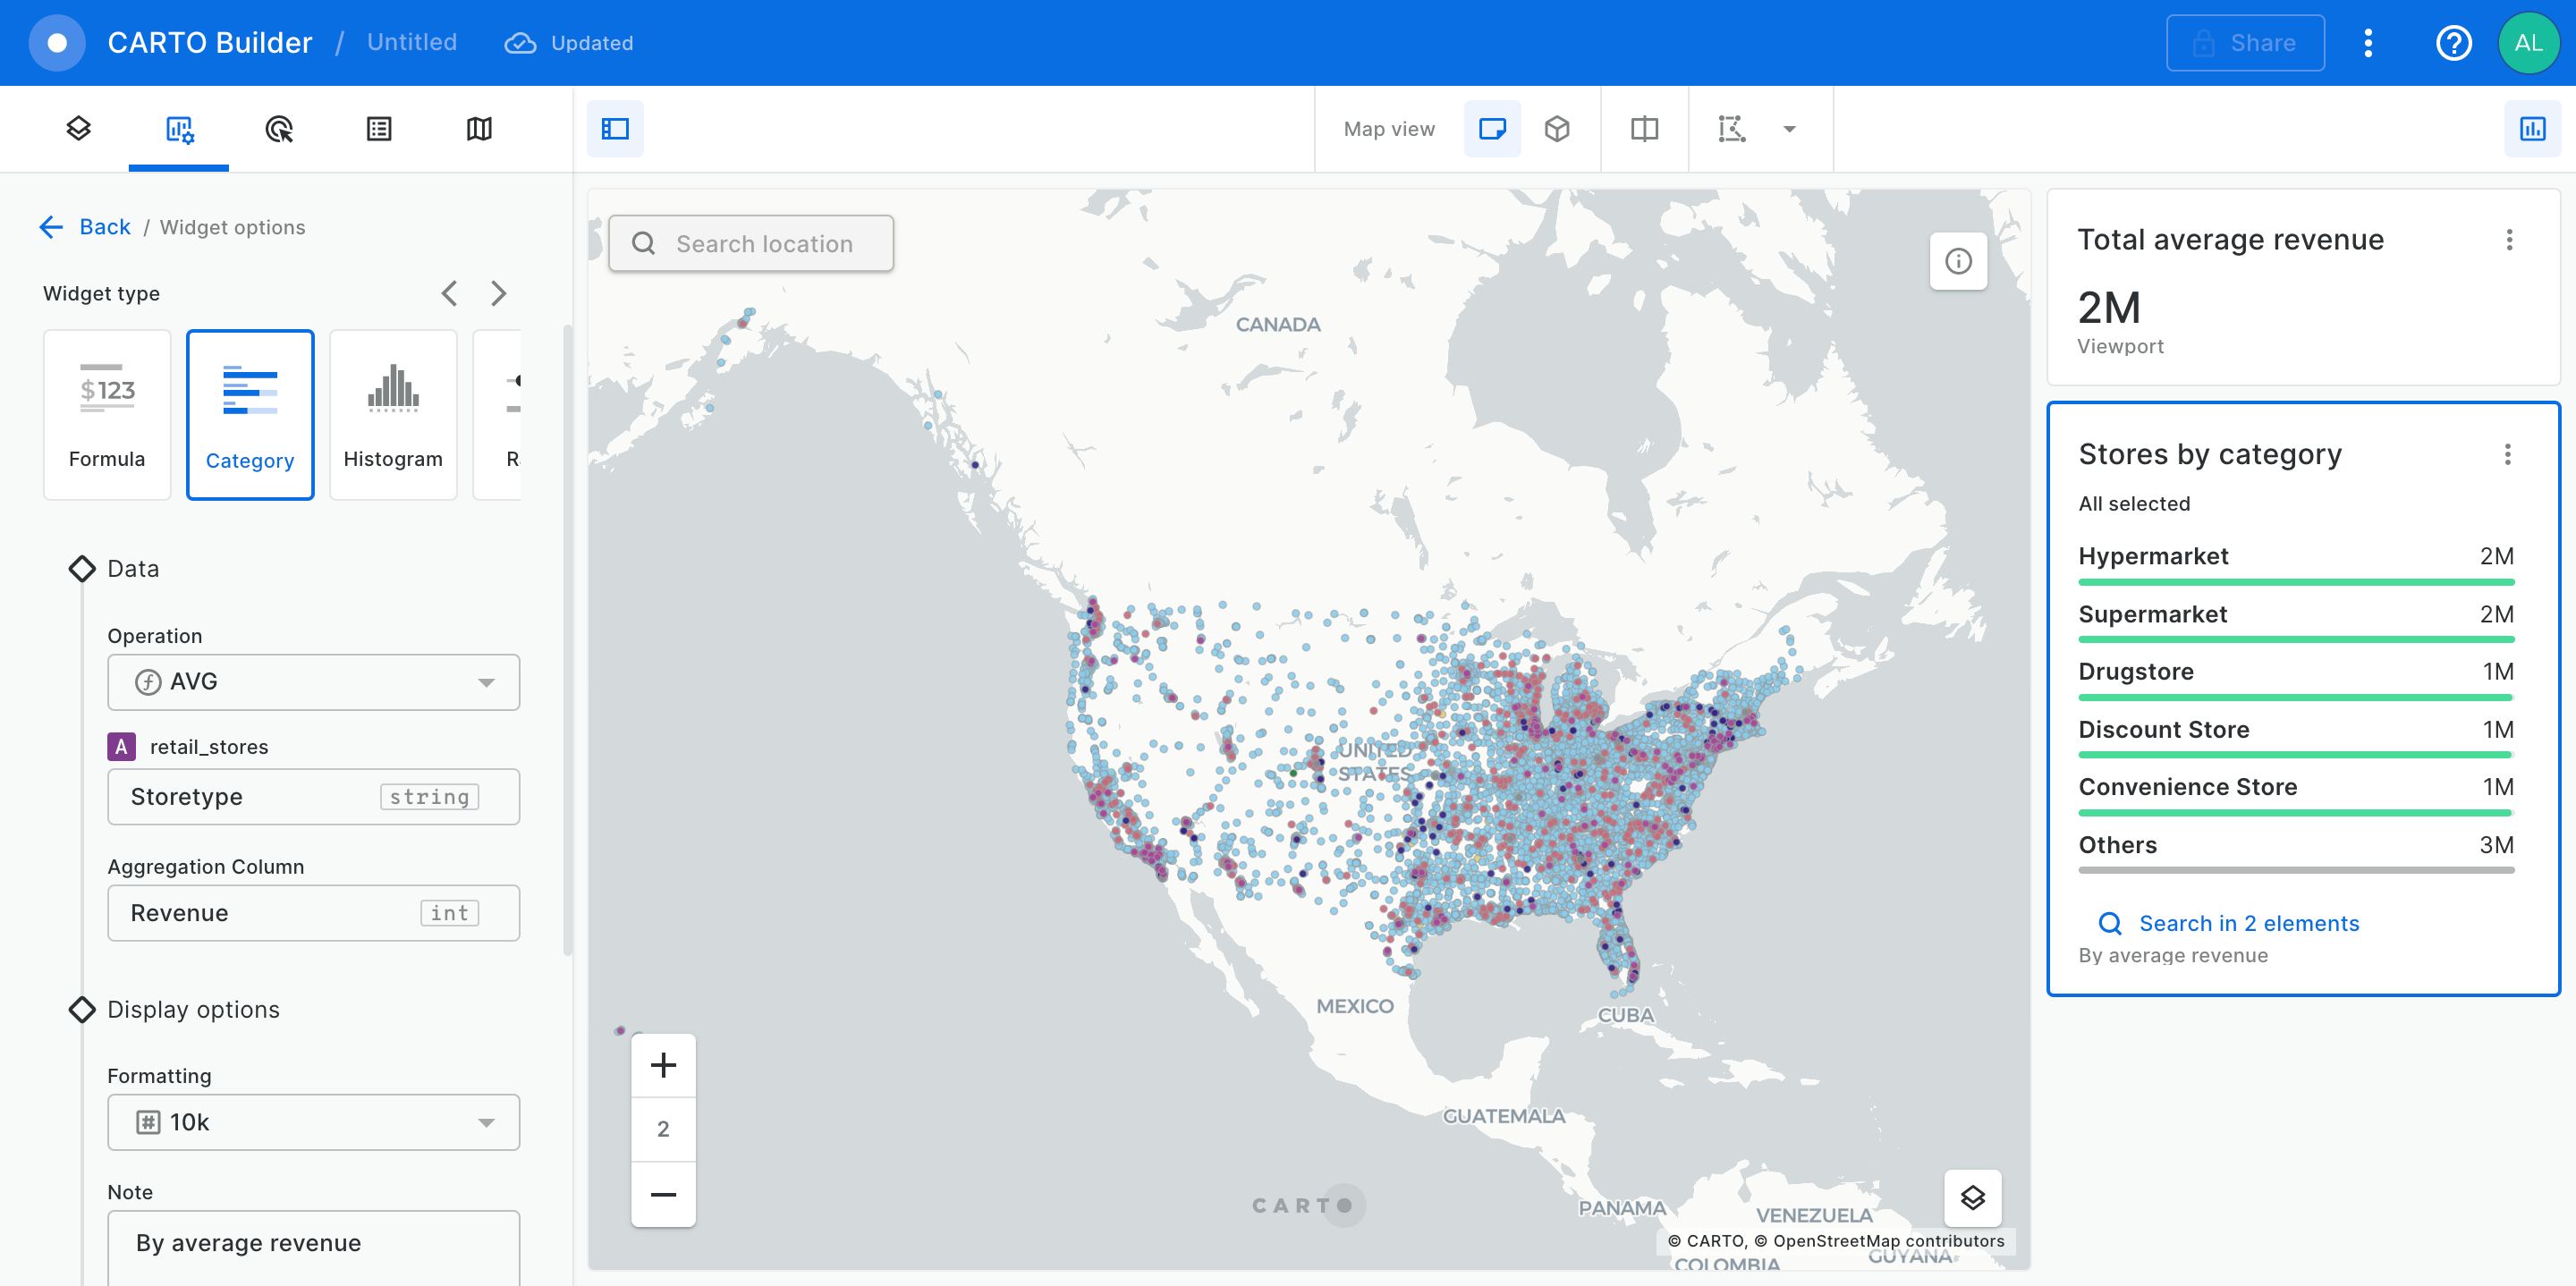Select the Formula widget type
This screenshot has height=1286, width=2576.
(107, 414)
